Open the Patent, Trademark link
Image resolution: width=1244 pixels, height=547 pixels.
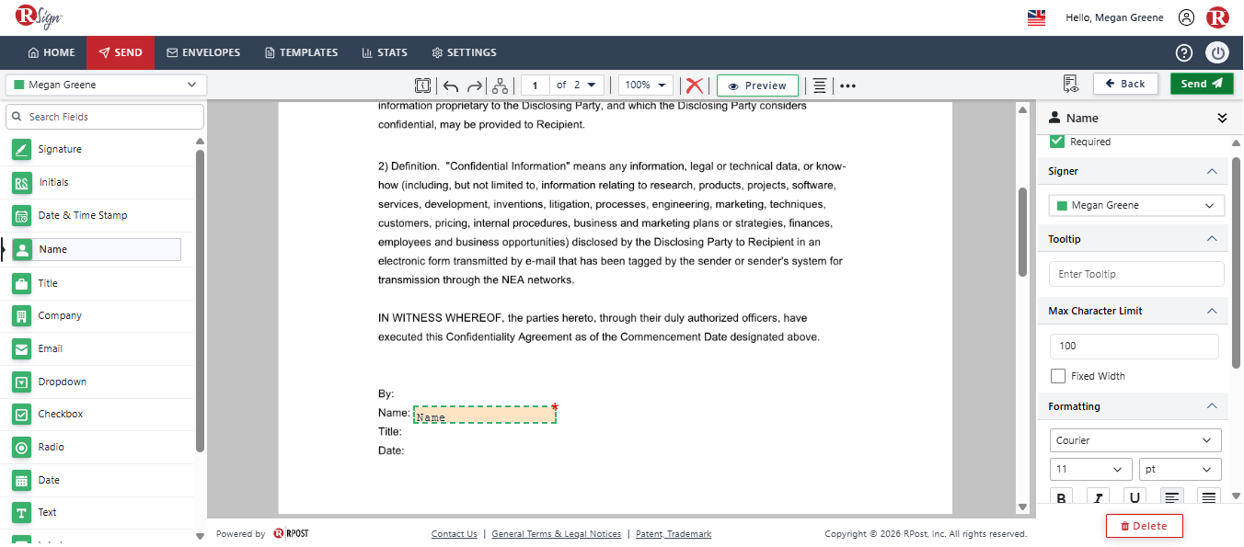tap(674, 534)
